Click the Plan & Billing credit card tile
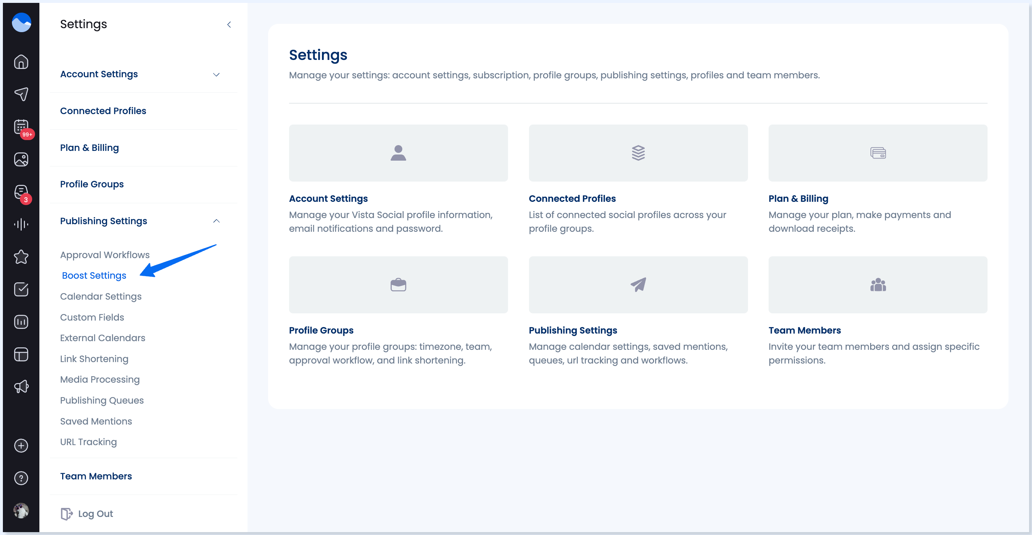The height and width of the screenshot is (535, 1032). pyautogui.click(x=878, y=153)
